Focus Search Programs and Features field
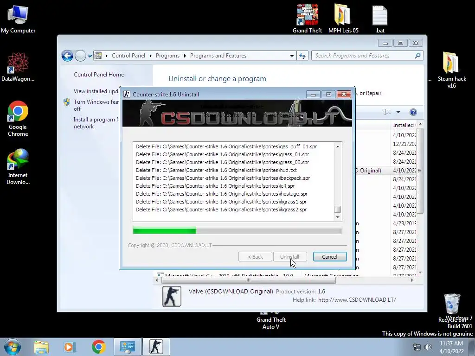475x356 pixels. pyautogui.click(x=364, y=56)
